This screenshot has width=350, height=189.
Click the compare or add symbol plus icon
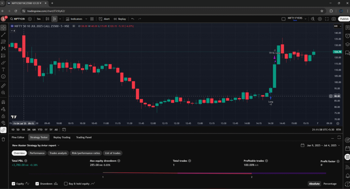click(30, 19)
